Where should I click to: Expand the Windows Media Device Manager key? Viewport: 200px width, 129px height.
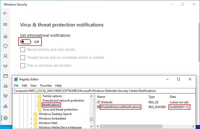31,128
